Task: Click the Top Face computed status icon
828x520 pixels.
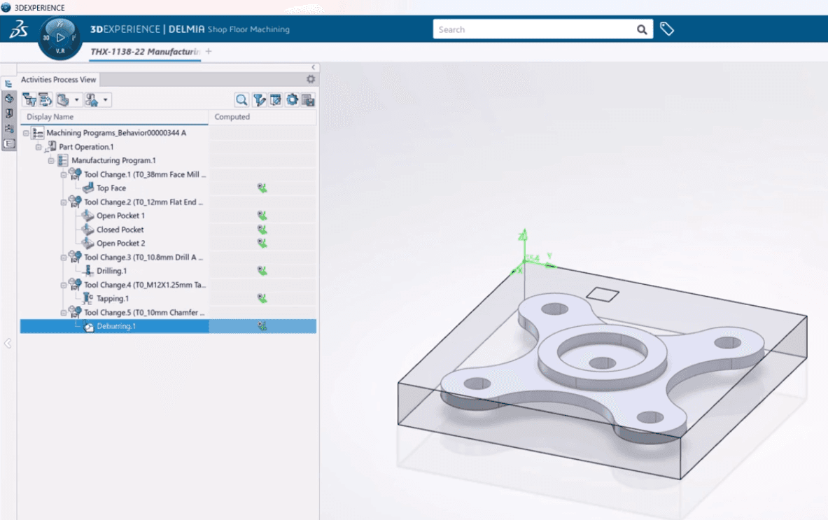Action: (x=262, y=188)
